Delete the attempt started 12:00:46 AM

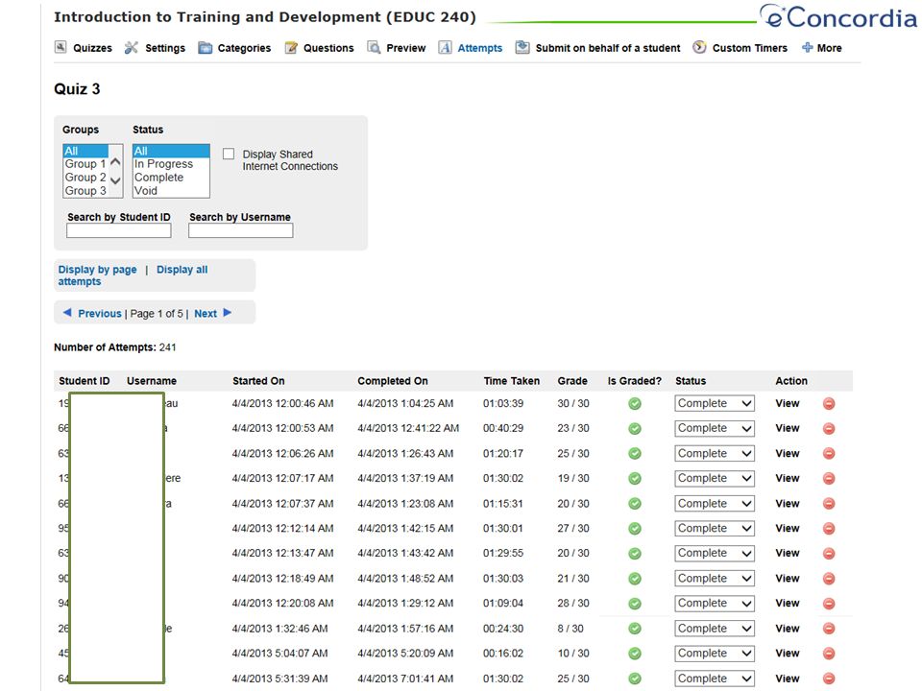tap(829, 404)
